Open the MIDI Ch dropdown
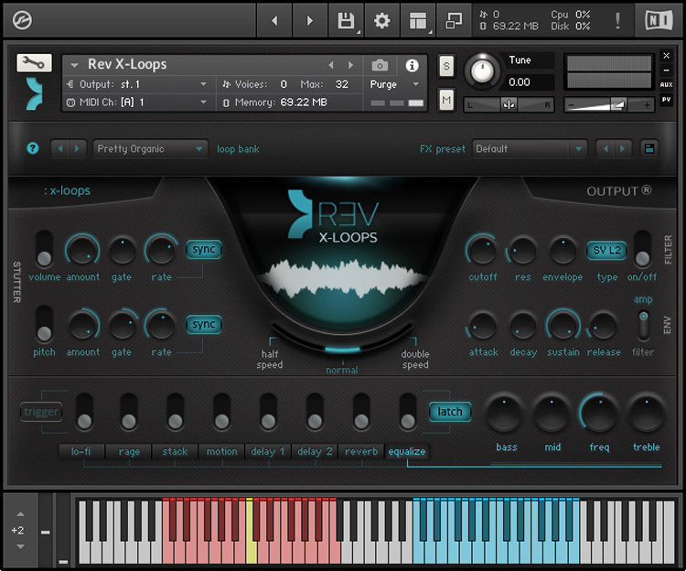 point(137,102)
